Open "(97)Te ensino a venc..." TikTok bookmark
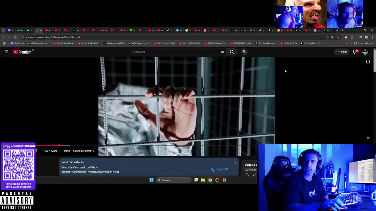 pyautogui.click(x=39, y=43)
